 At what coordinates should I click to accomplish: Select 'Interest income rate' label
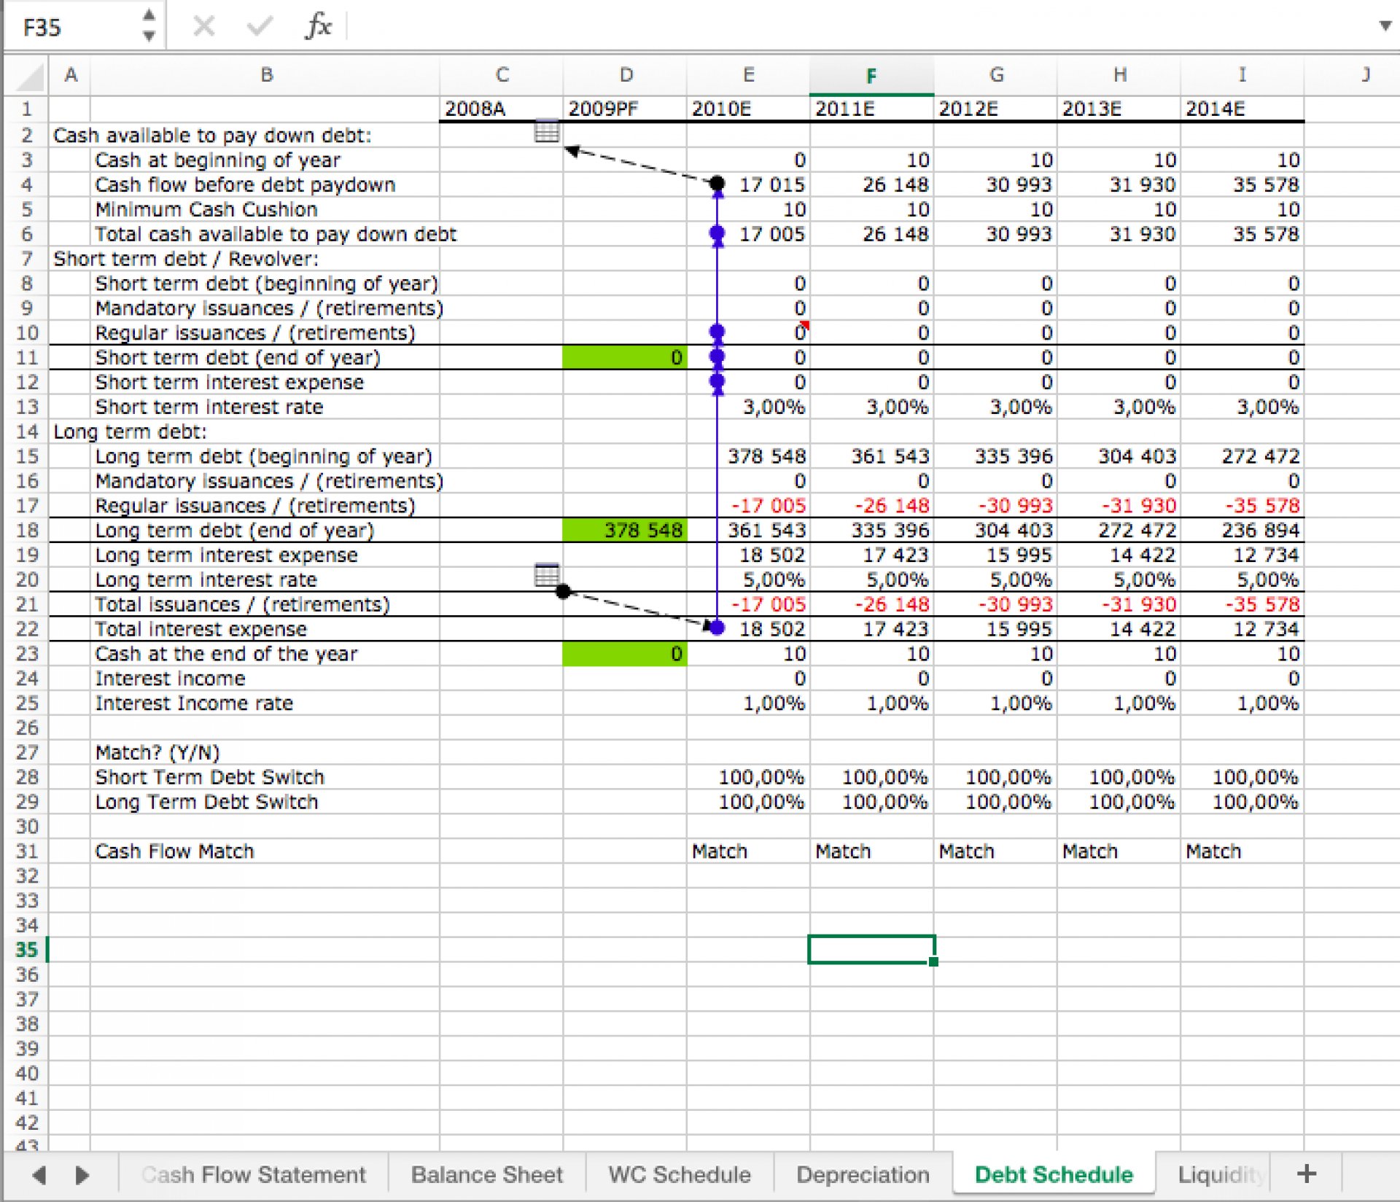point(194,703)
